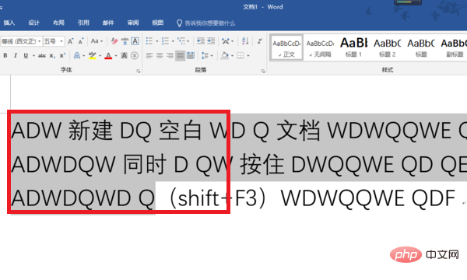Image resolution: width=467 pixels, height=280 pixels.
Task: Expand the shading color dropdown arrow
Action: 232,56
